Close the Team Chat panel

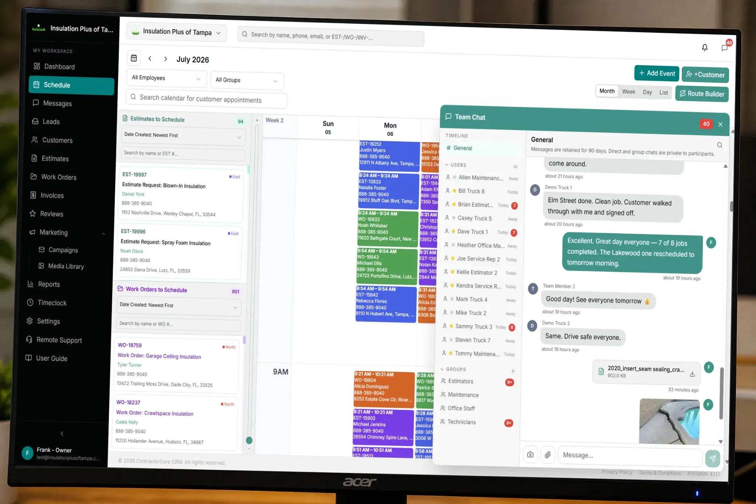pos(720,124)
